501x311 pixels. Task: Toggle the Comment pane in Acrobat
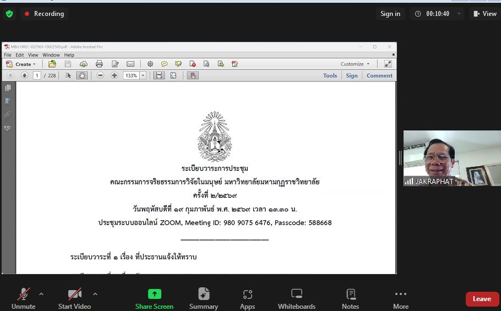[x=379, y=75]
